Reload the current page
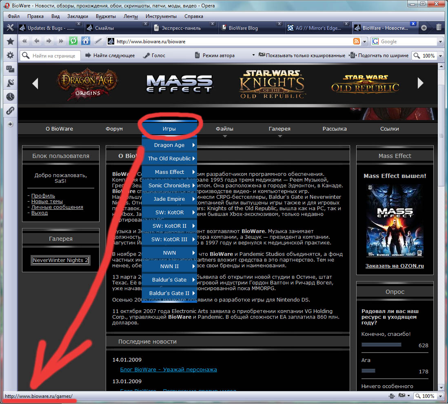Image resolution: width=448 pixels, height=404 pixels. (x=73, y=41)
